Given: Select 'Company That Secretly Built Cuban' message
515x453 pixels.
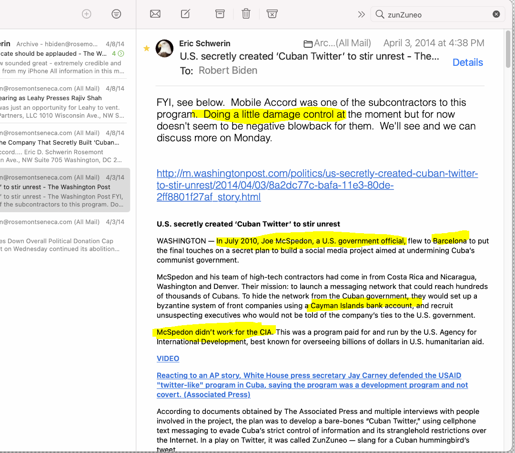Looking at the screenshot, I should coord(63,146).
